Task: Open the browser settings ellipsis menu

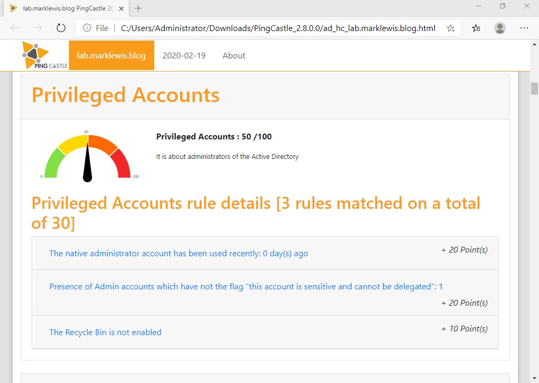Action: point(524,28)
